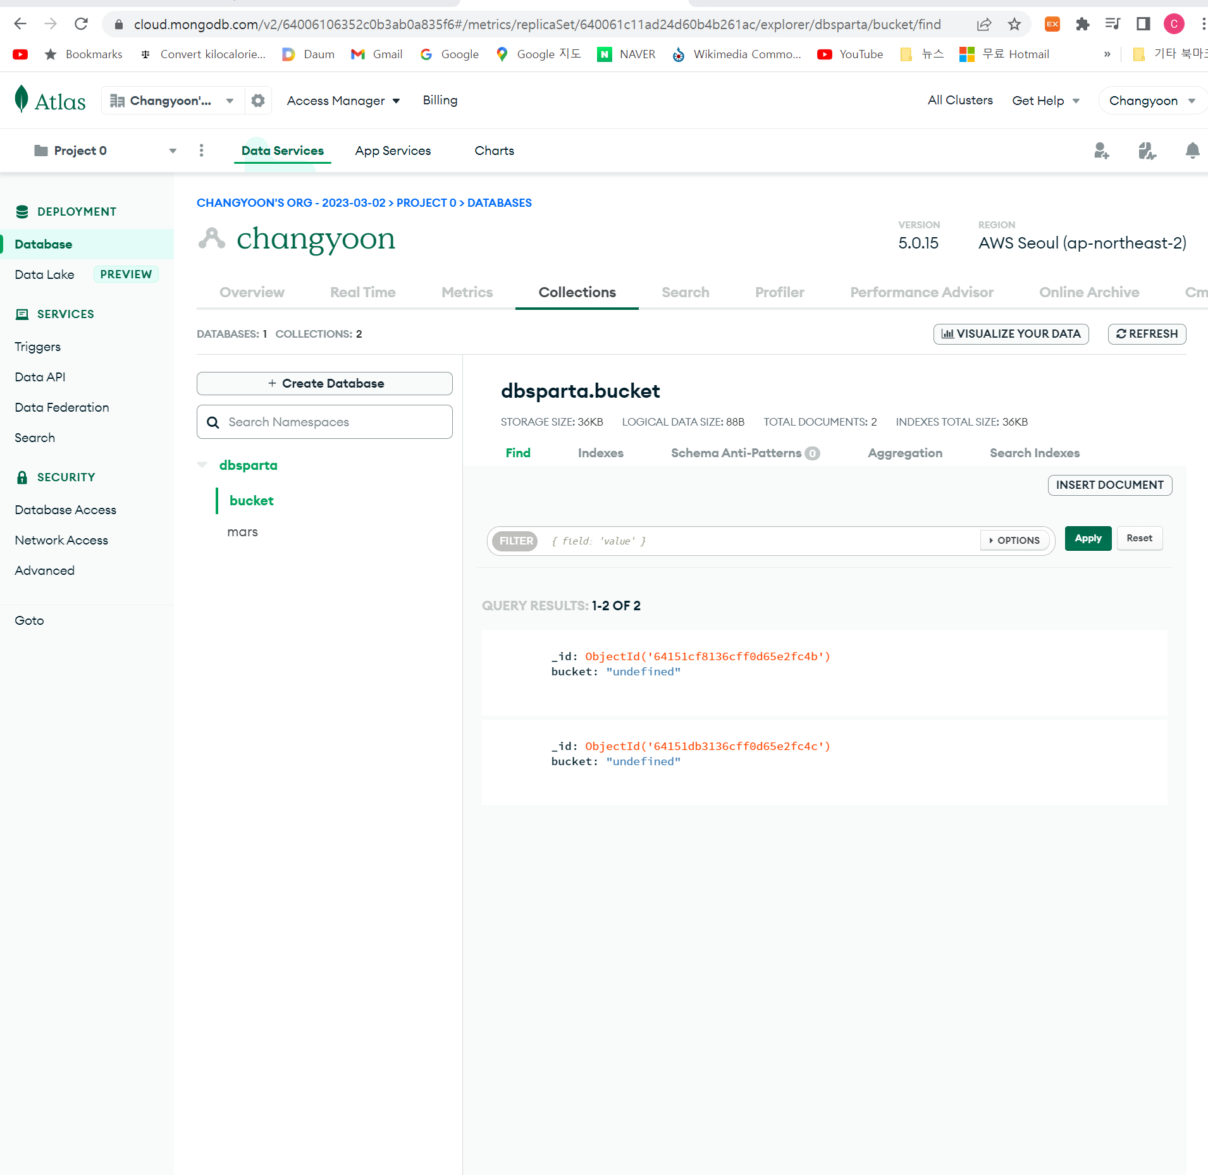Click VISUALIZE YOUR DATA button

[1011, 334]
